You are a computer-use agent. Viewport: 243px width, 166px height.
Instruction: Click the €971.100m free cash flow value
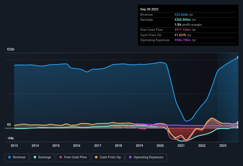point(183,30)
